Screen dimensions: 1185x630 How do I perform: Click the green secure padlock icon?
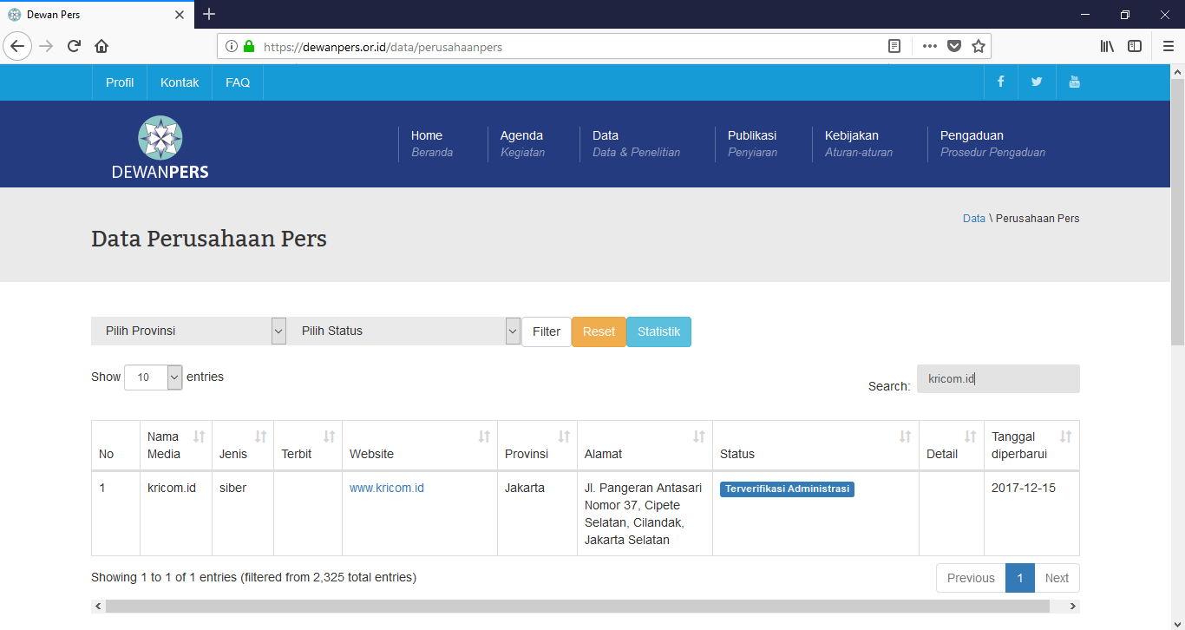coord(249,47)
